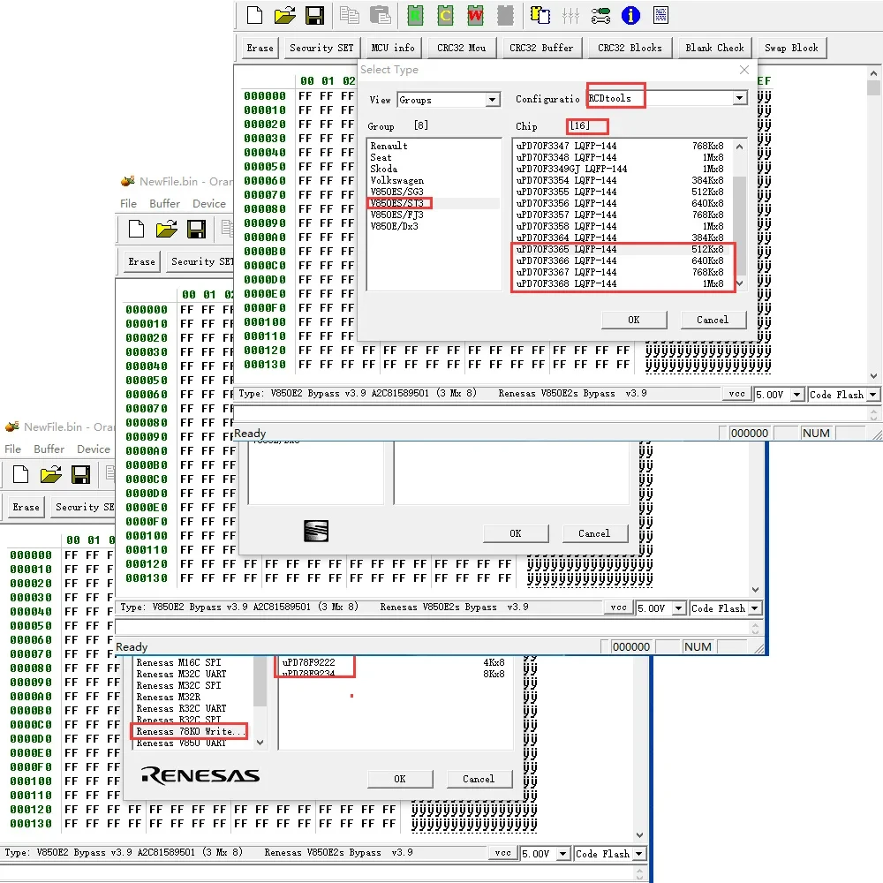Click vcc button in top window status

[736, 394]
